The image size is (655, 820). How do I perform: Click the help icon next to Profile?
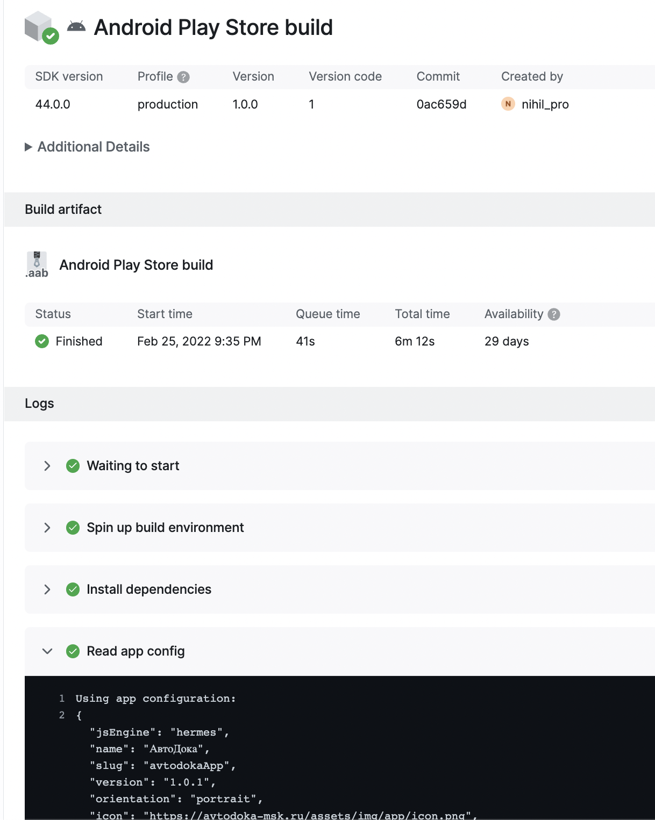coord(183,77)
